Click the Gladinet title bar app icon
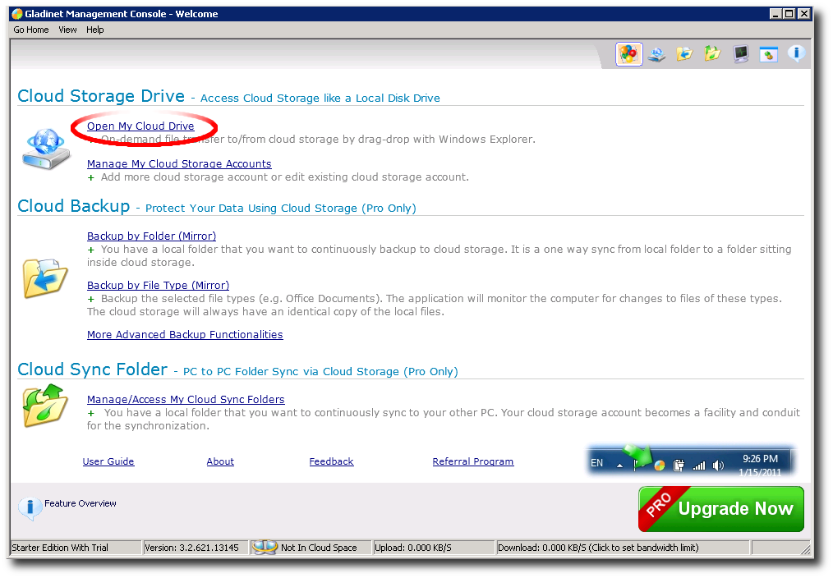833x578 pixels. 17,14
